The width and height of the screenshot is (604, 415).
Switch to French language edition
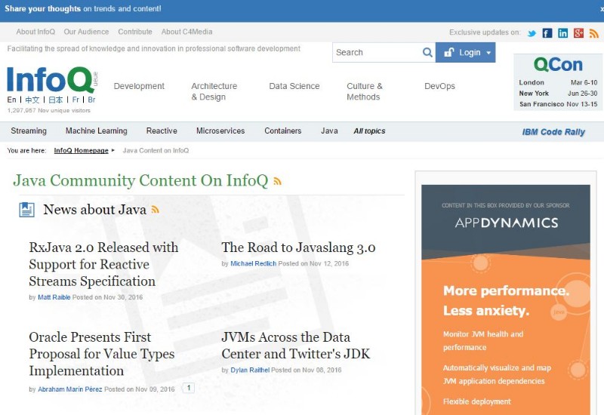coord(75,100)
